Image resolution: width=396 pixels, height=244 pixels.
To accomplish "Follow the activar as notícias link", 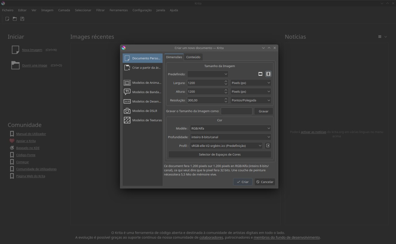I will [x=313, y=132].
